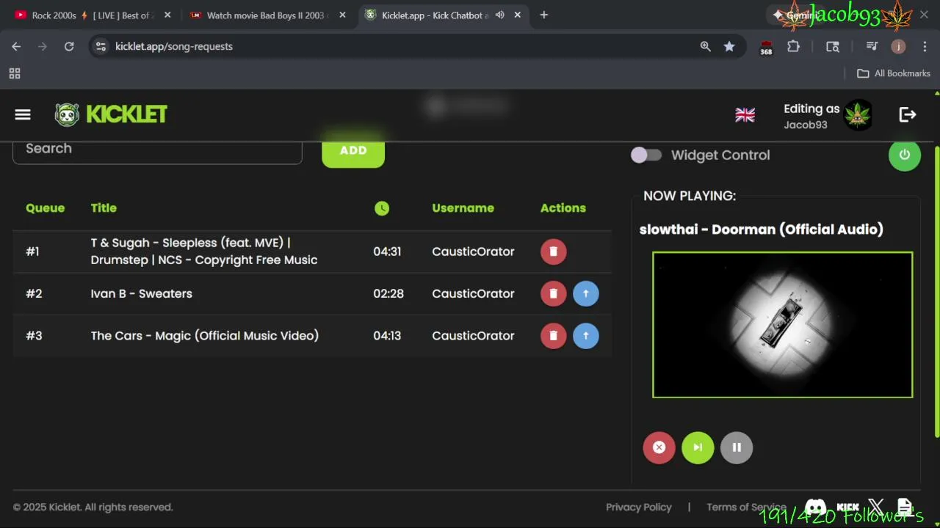Viewport: 940px width, 528px height.
Task: Click the Doorman video thumbnail
Action: (783, 325)
